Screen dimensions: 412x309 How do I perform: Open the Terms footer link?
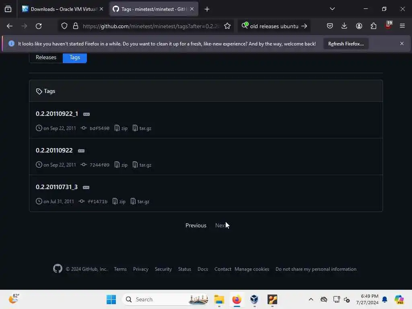(x=120, y=269)
